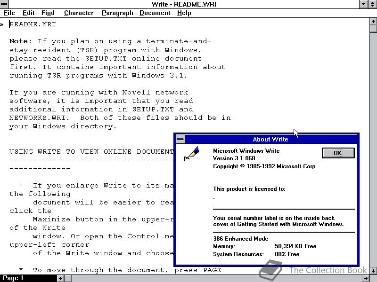Click the line starting 'your Windows directory'
The height and width of the screenshot is (282, 377).
[x=63, y=126]
